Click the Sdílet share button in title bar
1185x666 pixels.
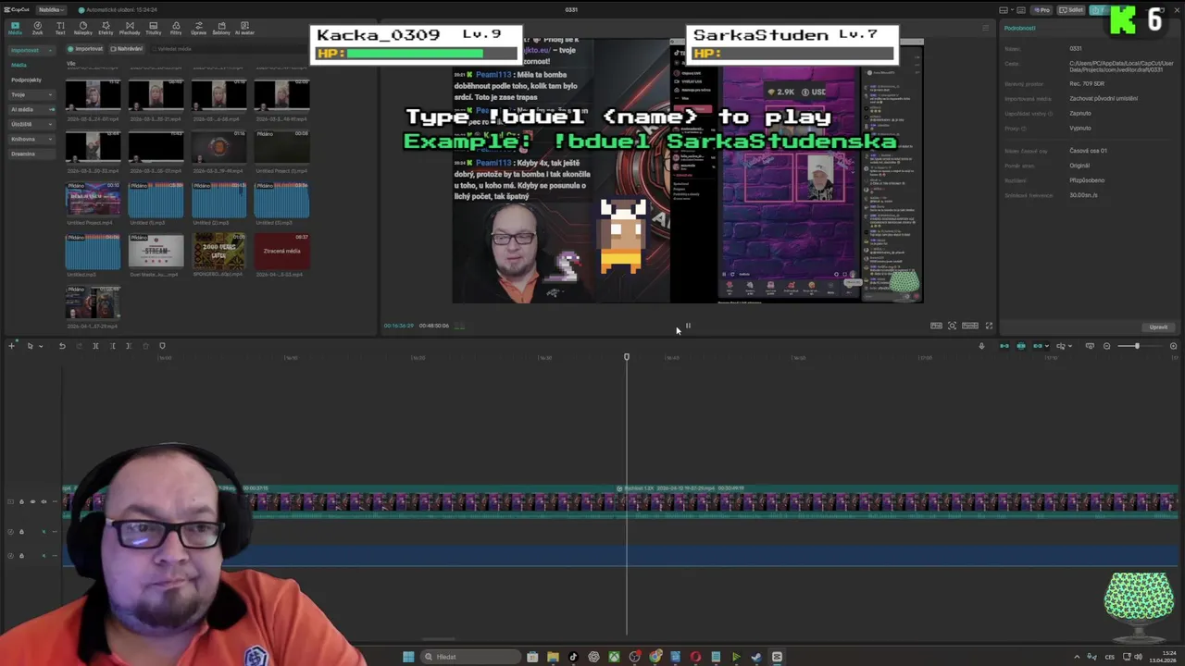1071,10
